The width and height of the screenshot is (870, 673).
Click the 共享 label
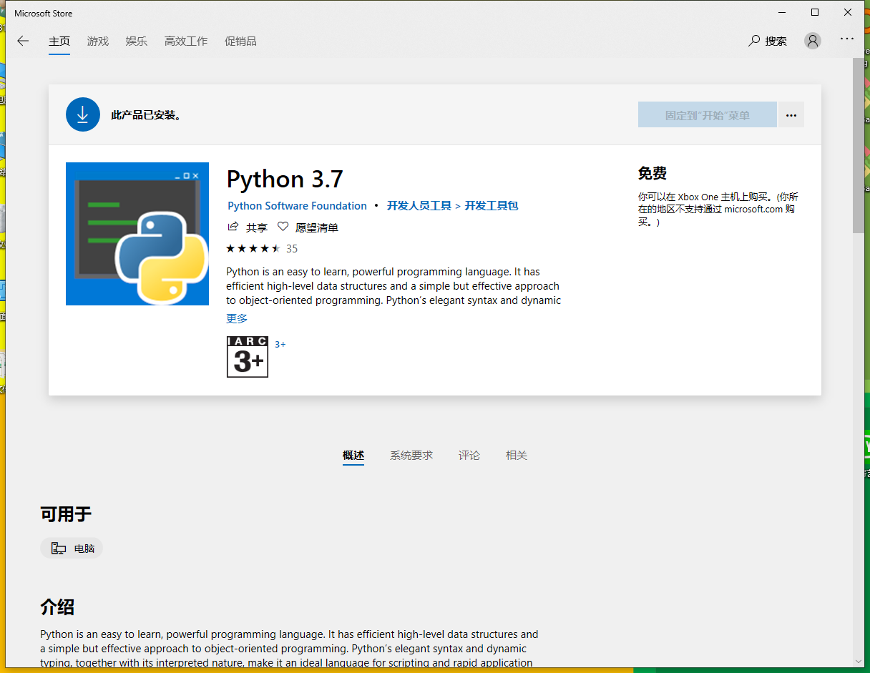point(257,227)
